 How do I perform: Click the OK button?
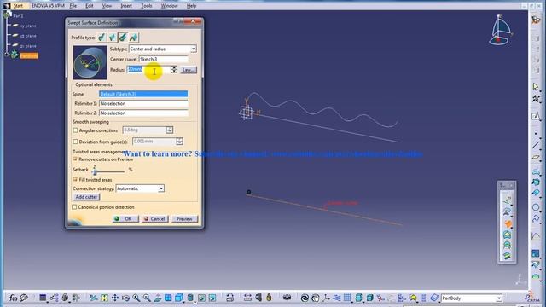[x=125, y=218]
